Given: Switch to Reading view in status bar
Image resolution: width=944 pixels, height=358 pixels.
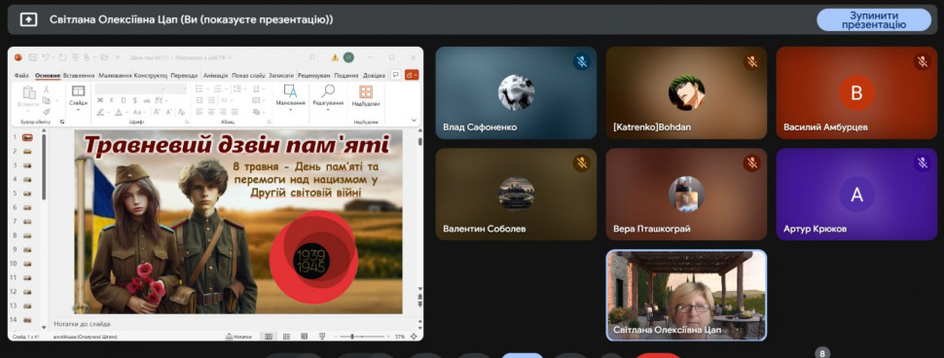Looking at the screenshot, I should (304, 337).
